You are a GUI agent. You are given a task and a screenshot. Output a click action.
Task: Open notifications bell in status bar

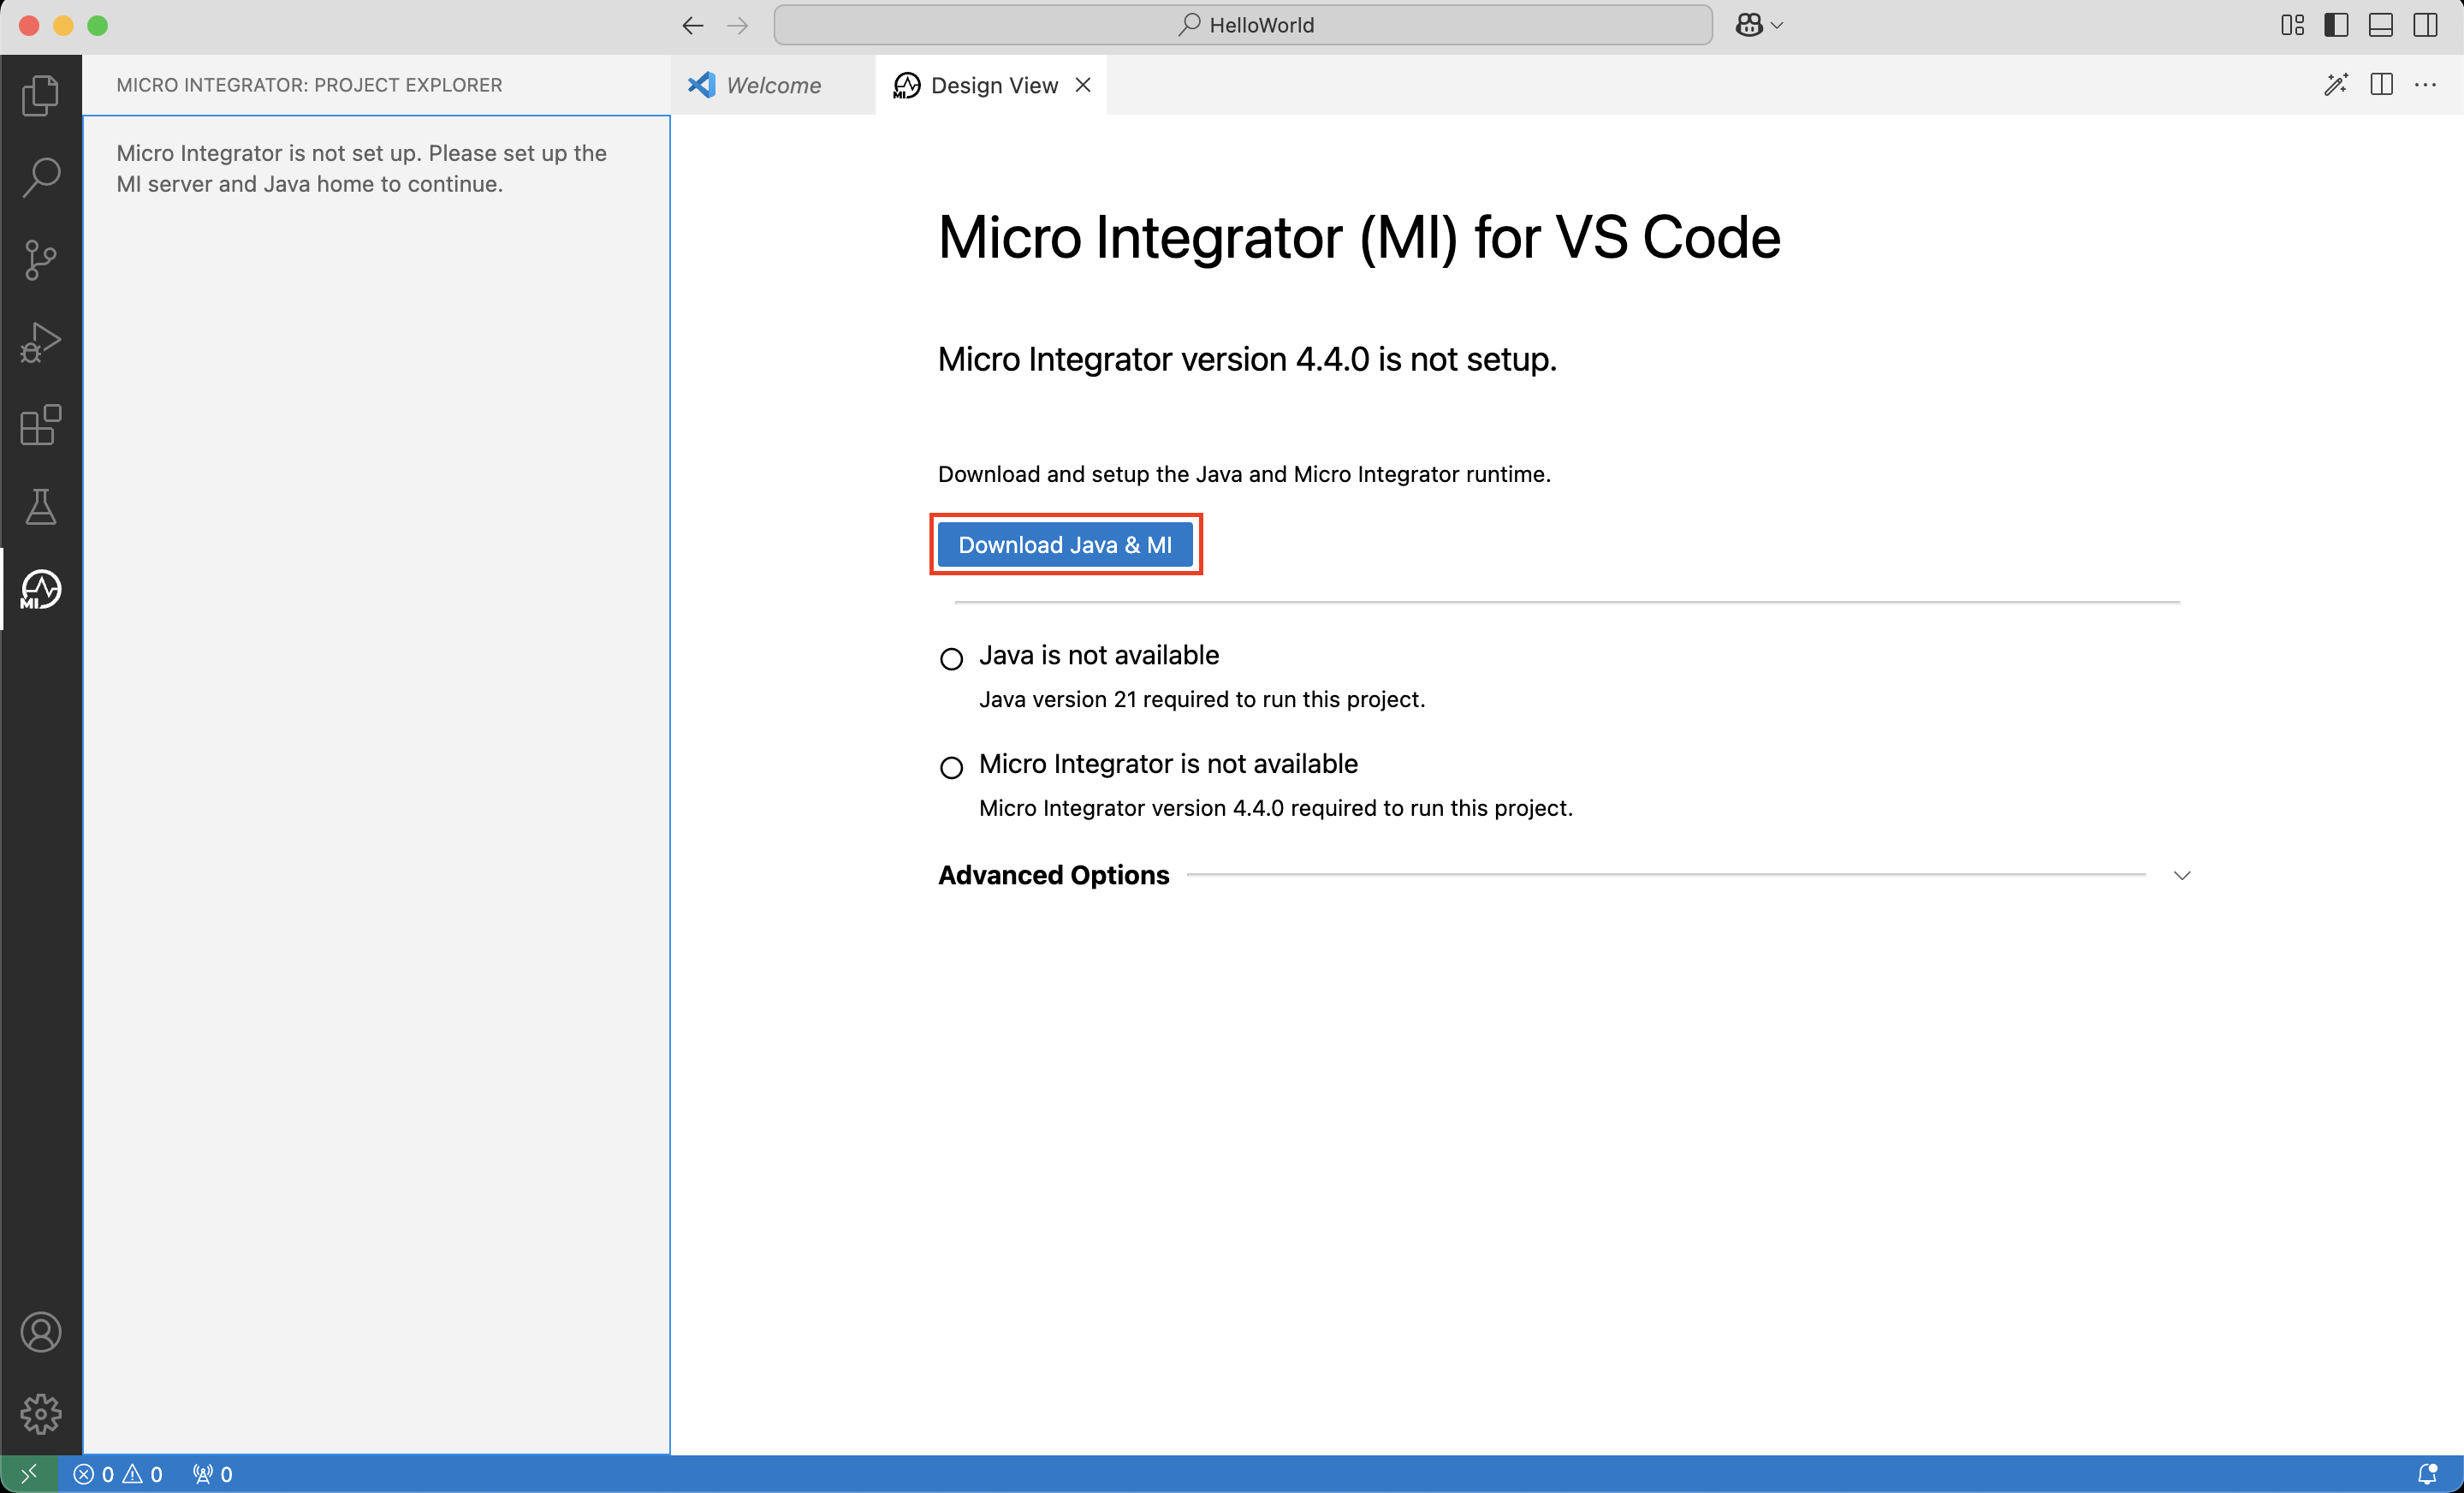click(x=2426, y=1474)
